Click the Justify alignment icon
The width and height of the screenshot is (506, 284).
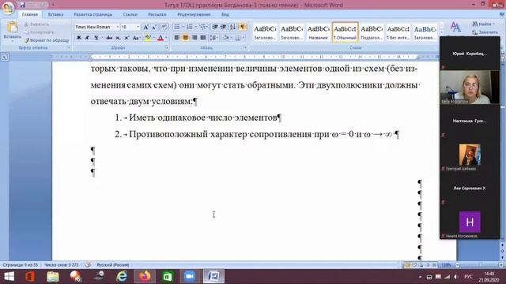pyautogui.click(x=202, y=38)
